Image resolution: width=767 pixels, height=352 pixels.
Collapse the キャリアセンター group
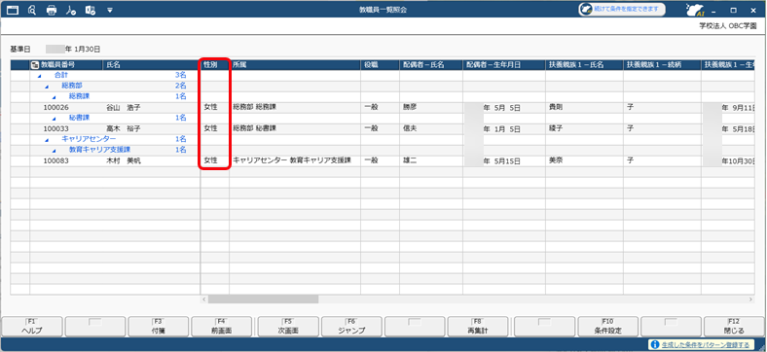point(47,140)
